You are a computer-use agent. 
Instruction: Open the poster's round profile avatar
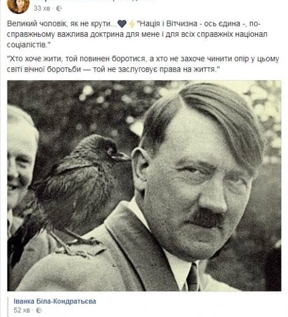coord(18,6)
